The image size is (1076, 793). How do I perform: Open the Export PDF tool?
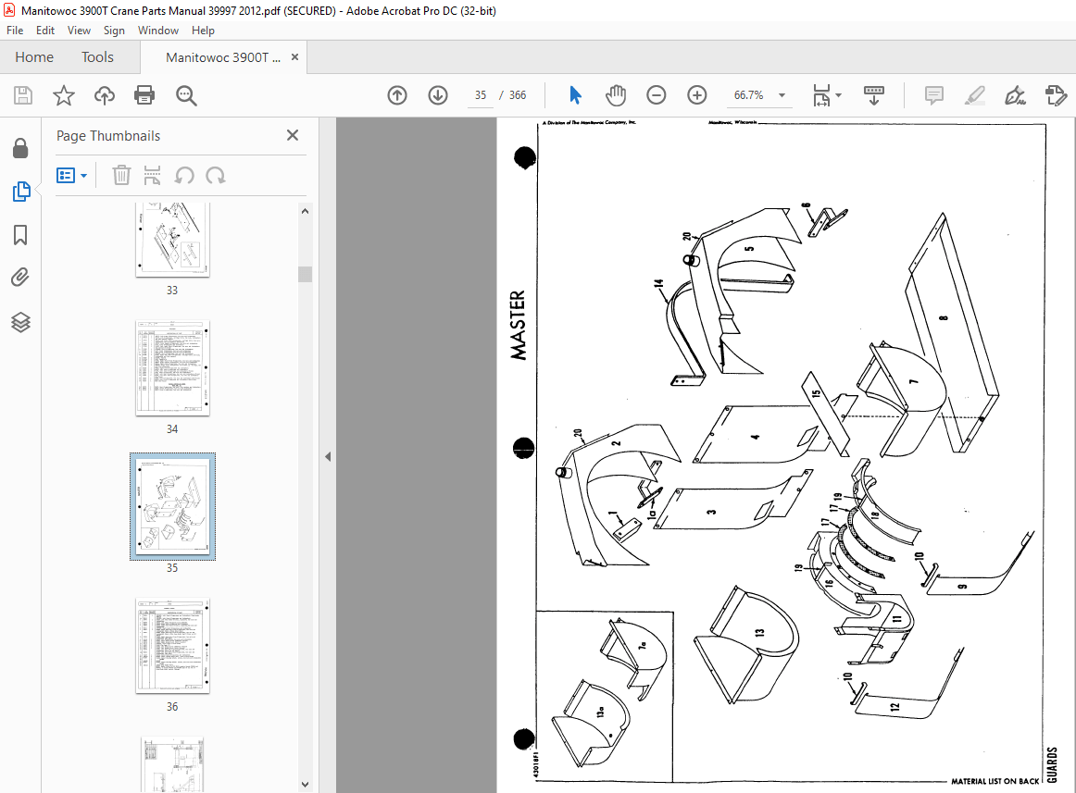click(1057, 94)
